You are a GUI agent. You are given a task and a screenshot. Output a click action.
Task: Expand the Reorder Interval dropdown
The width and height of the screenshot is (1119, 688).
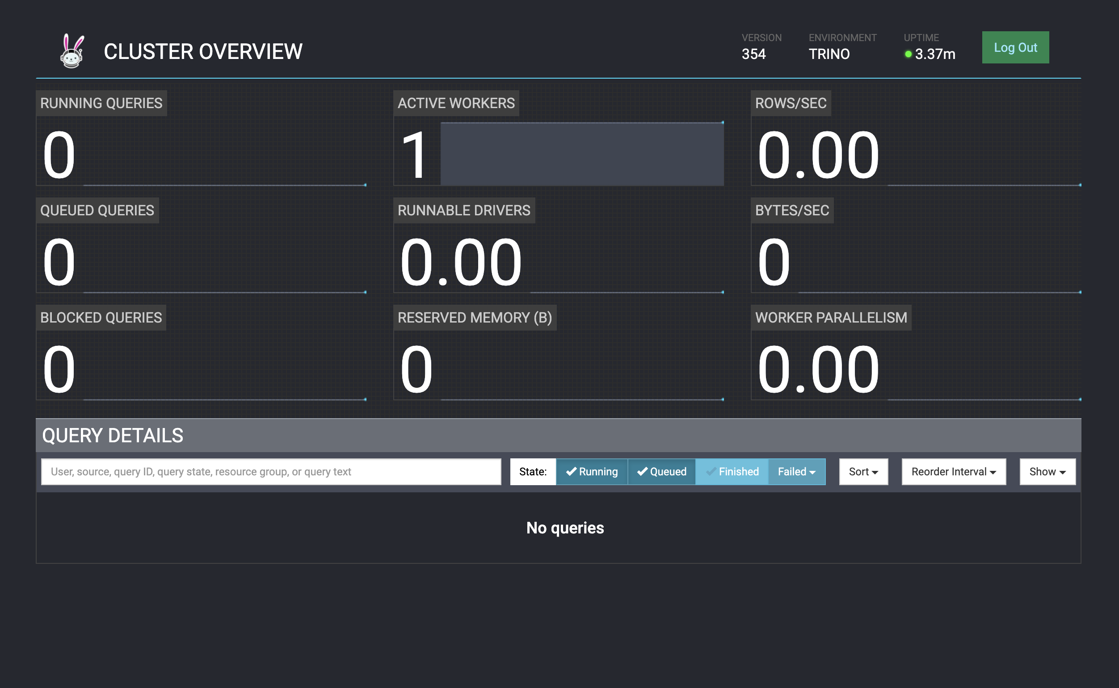point(953,472)
